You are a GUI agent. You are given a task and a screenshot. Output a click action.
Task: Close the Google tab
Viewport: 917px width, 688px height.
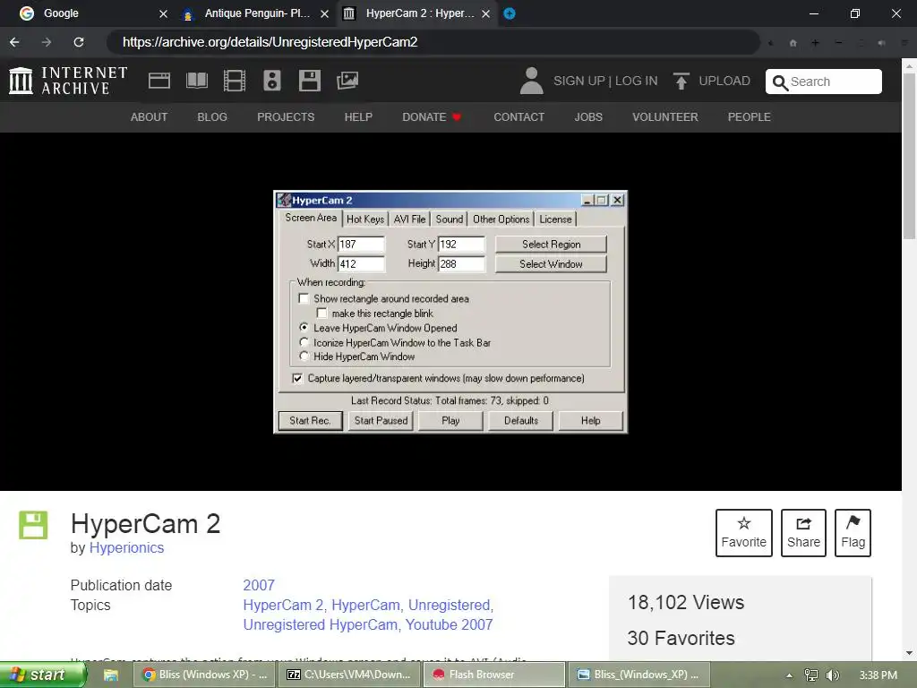pyautogui.click(x=163, y=13)
